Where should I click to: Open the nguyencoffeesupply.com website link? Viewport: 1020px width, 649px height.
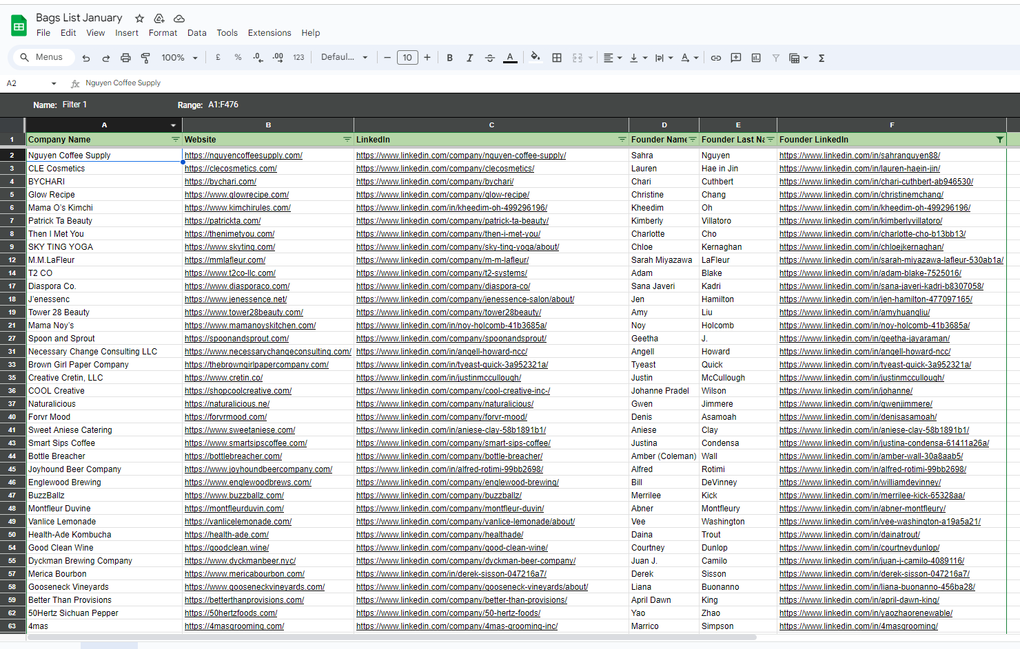(243, 156)
